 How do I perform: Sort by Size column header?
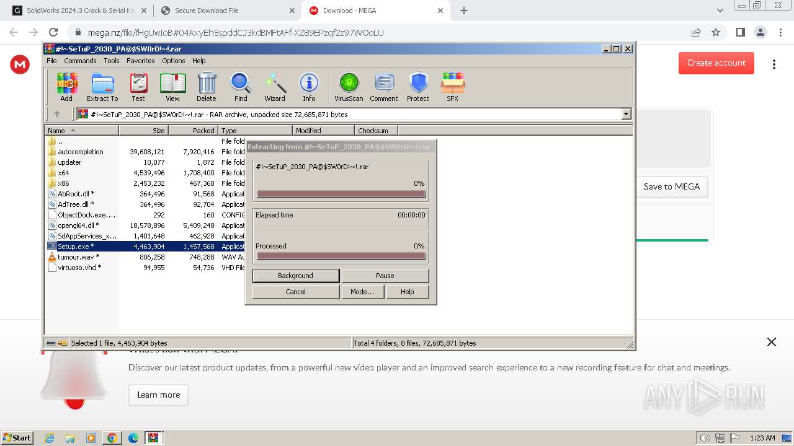click(x=143, y=131)
